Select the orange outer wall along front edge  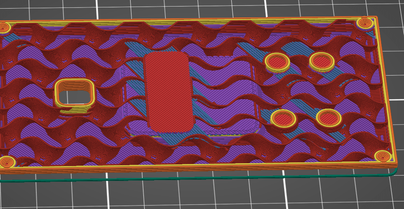pos(206,167)
